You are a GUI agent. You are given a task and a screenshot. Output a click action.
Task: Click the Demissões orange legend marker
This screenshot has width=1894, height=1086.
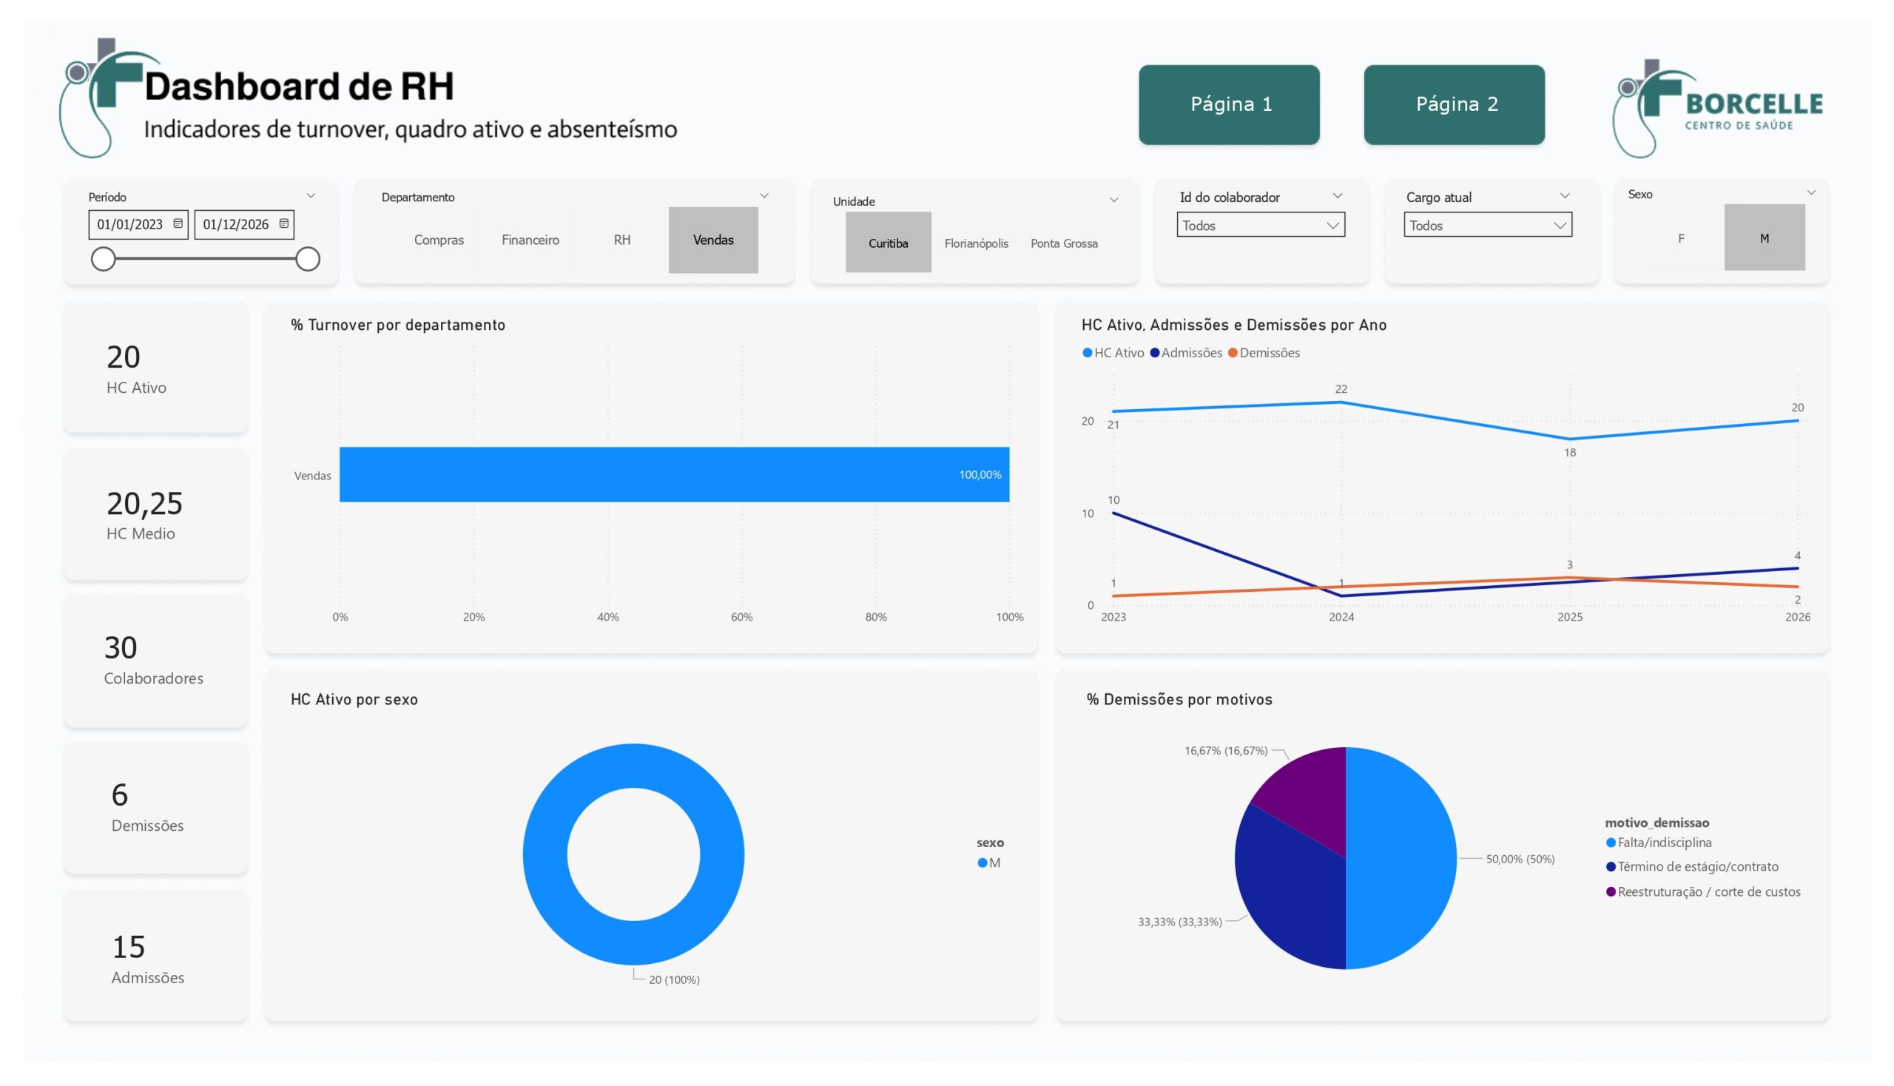point(1233,353)
